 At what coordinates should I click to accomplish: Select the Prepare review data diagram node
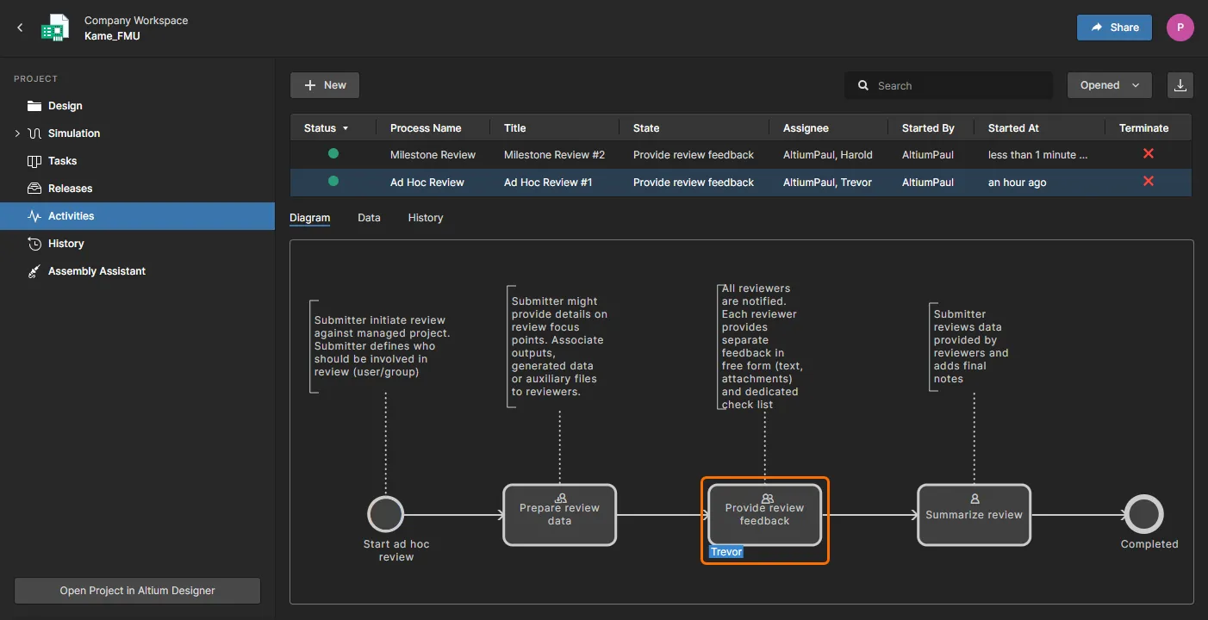tap(559, 515)
